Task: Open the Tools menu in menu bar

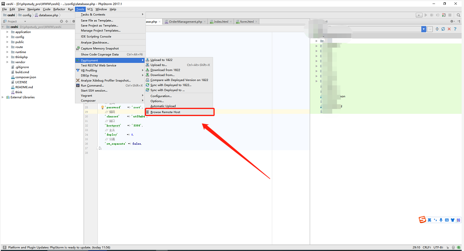Action: tap(80, 9)
